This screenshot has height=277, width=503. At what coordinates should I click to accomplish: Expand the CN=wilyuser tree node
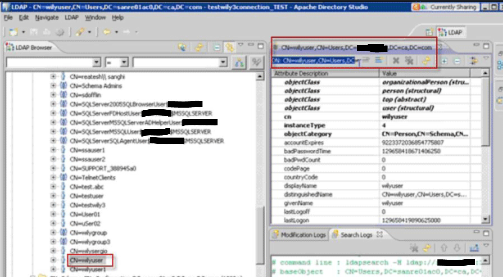[x=53, y=260]
